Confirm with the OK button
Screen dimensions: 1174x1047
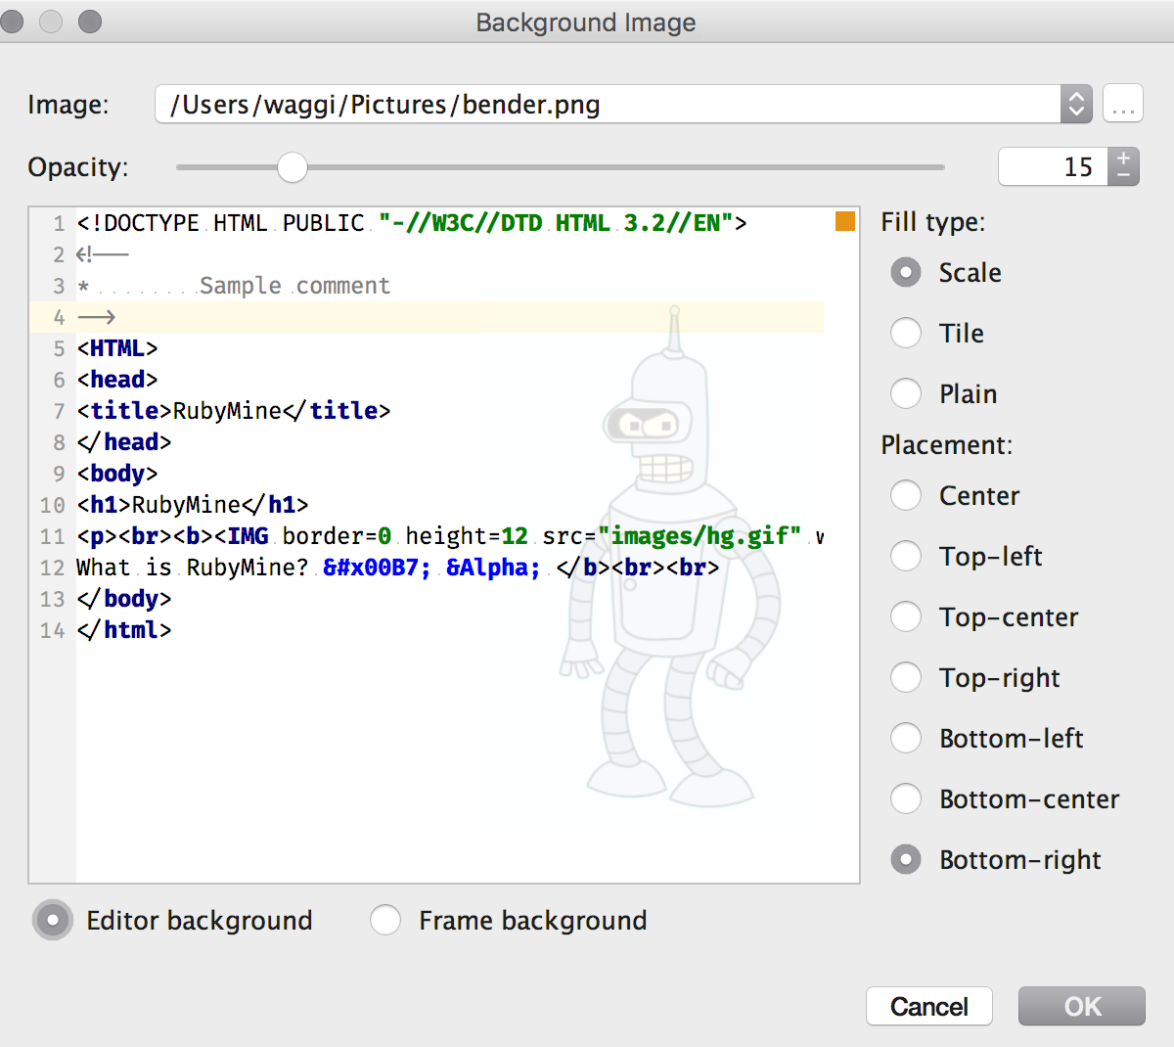1082,1006
